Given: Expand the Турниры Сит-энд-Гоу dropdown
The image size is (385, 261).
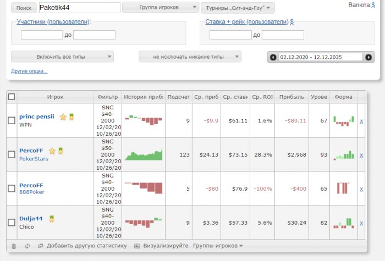Looking at the screenshot, I should 238,8.
